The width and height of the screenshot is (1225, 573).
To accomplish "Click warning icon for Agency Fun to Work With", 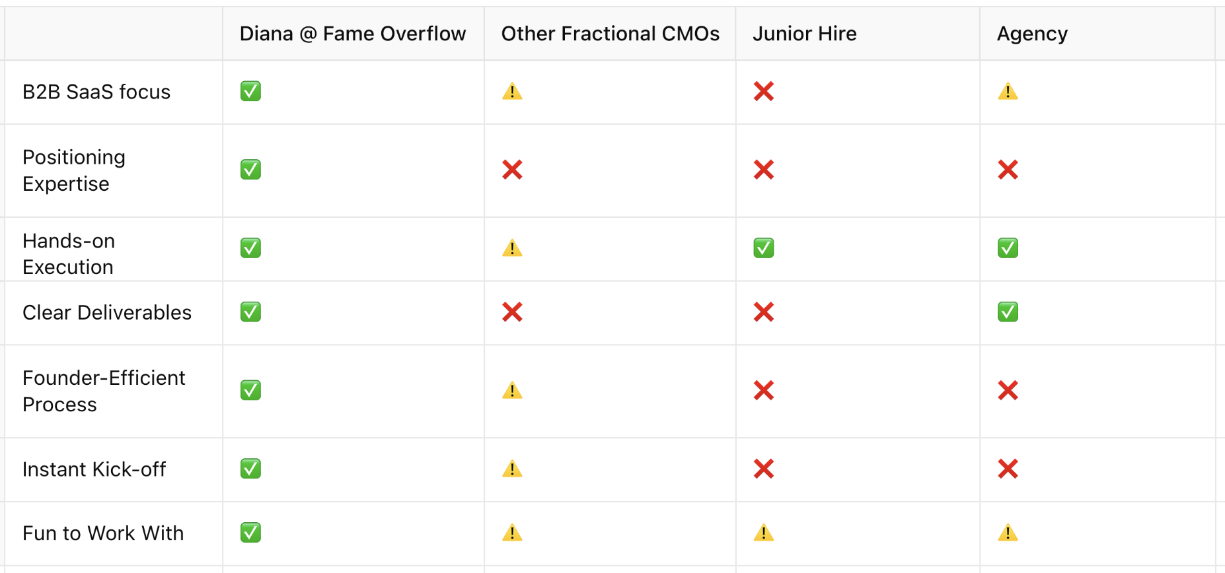I will tap(1008, 532).
